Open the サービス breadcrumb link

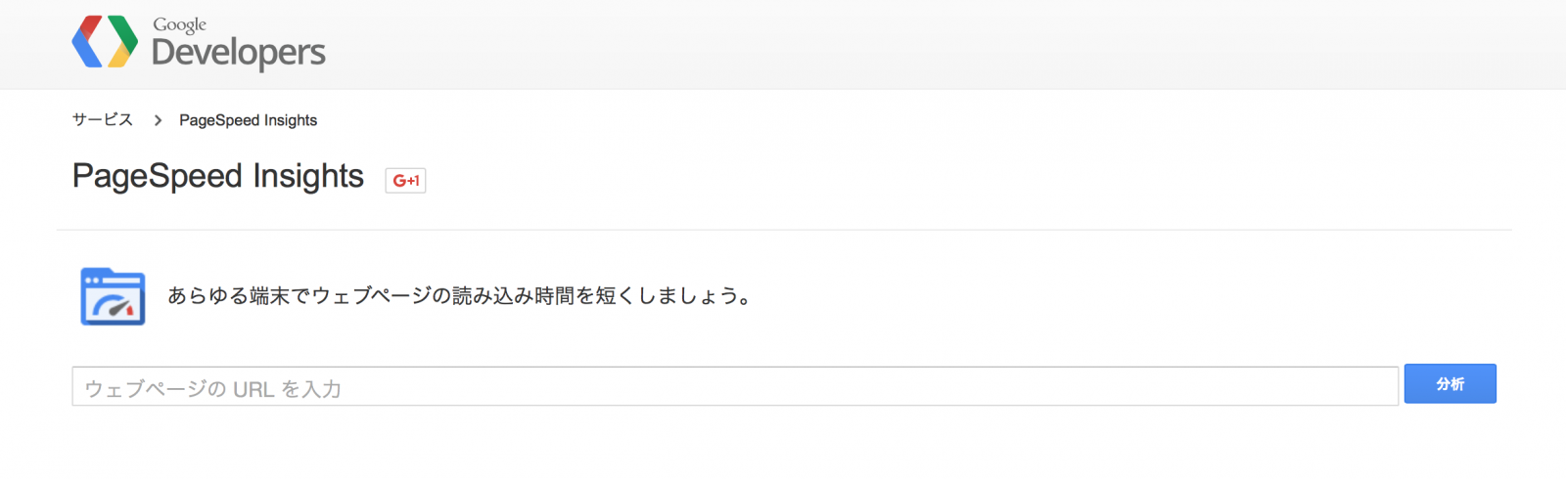point(103,119)
